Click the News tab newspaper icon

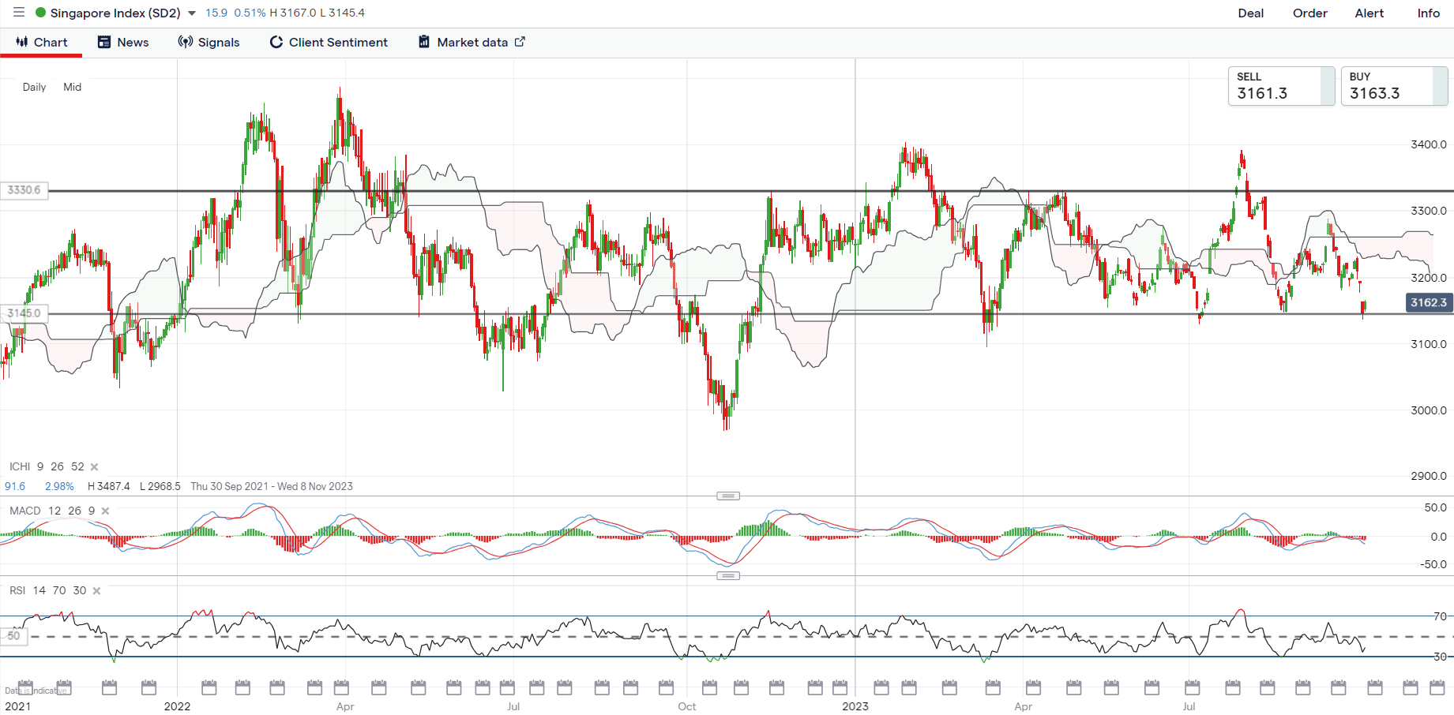tap(104, 42)
